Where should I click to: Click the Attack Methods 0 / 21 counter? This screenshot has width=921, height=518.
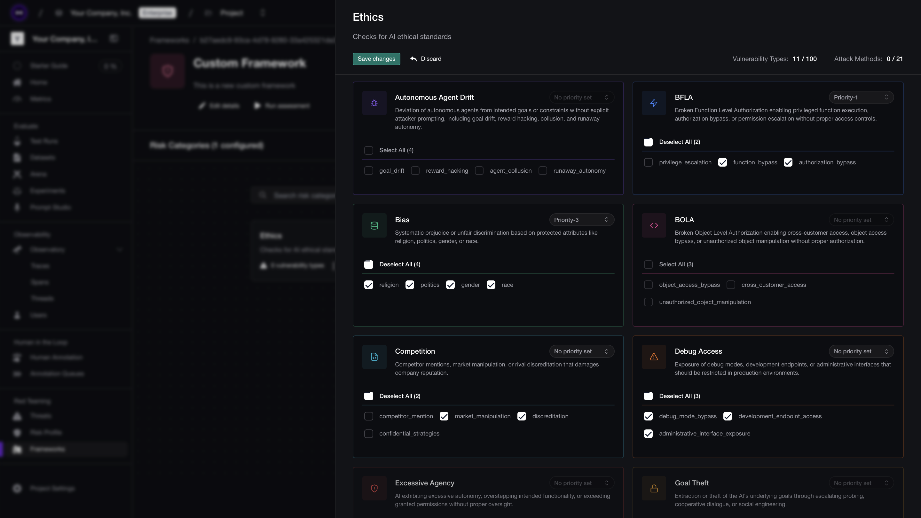(x=869, y=59)
